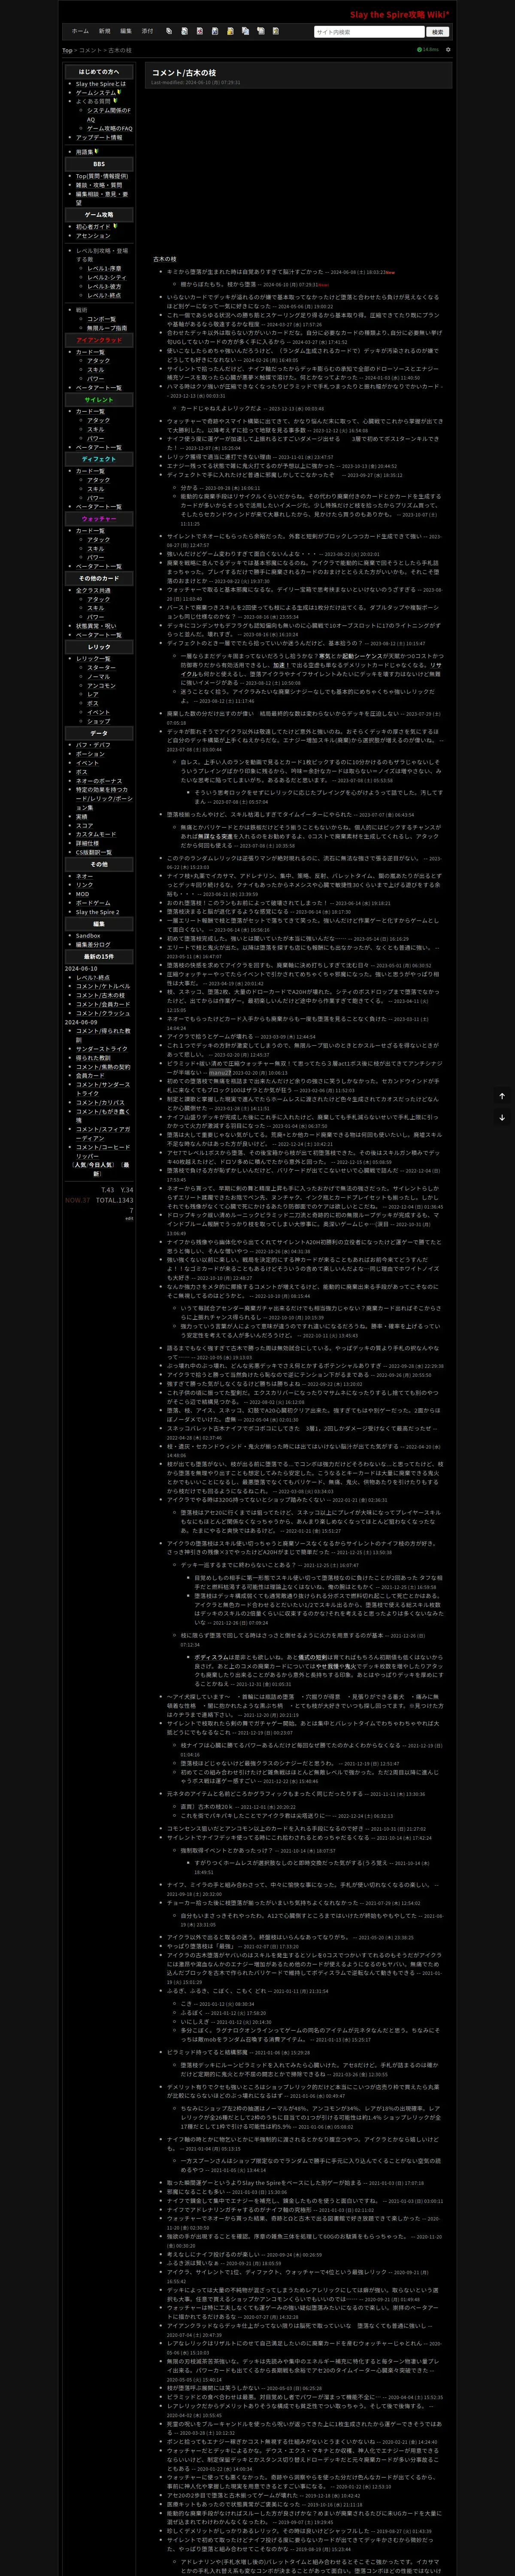Click the fifth page icon right of 添付
The height and width of the screenshot is (2576, 515).
point(230,31)
